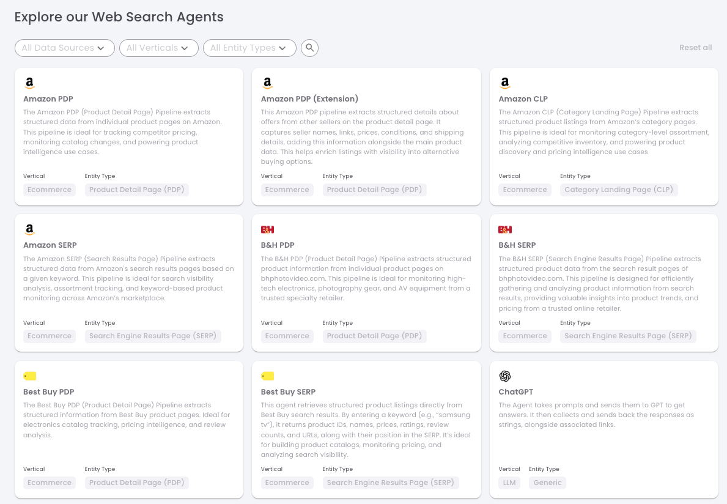
Task: Select the Best Buy SERP title
Action: coord(288,392)
